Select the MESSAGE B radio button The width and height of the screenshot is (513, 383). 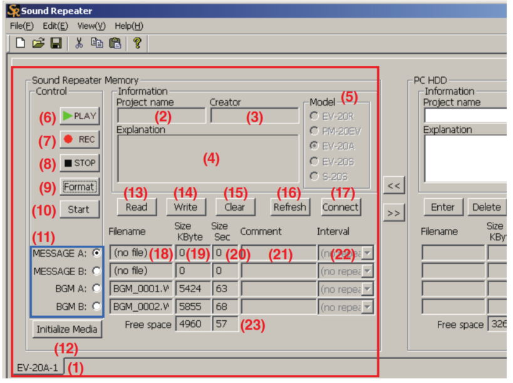click(x=96, y=271)
